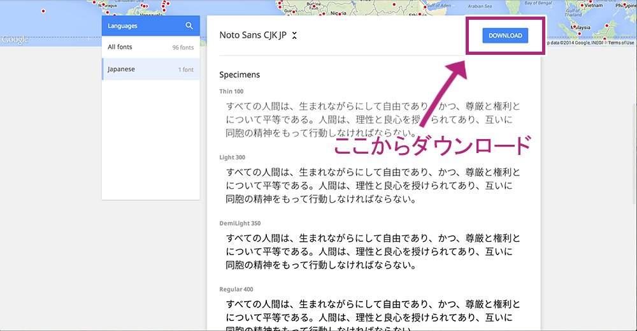Open the Terms of Use map link

pyautogui.click(x=620, y=43)
